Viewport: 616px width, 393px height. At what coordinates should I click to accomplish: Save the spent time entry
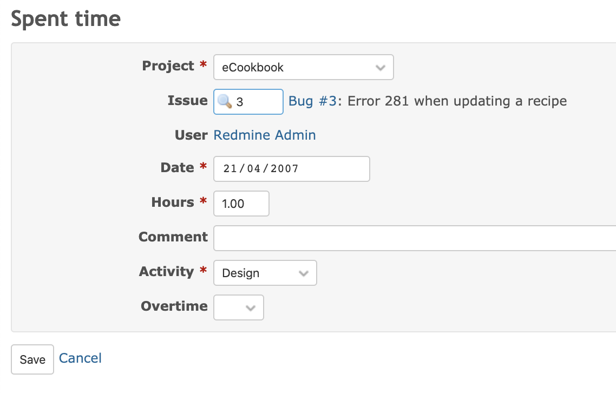[32, 359]
